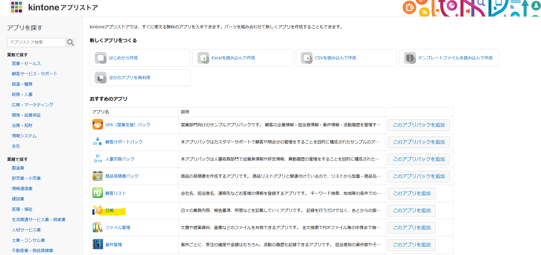Click the 日報 description text

(280, 210)
